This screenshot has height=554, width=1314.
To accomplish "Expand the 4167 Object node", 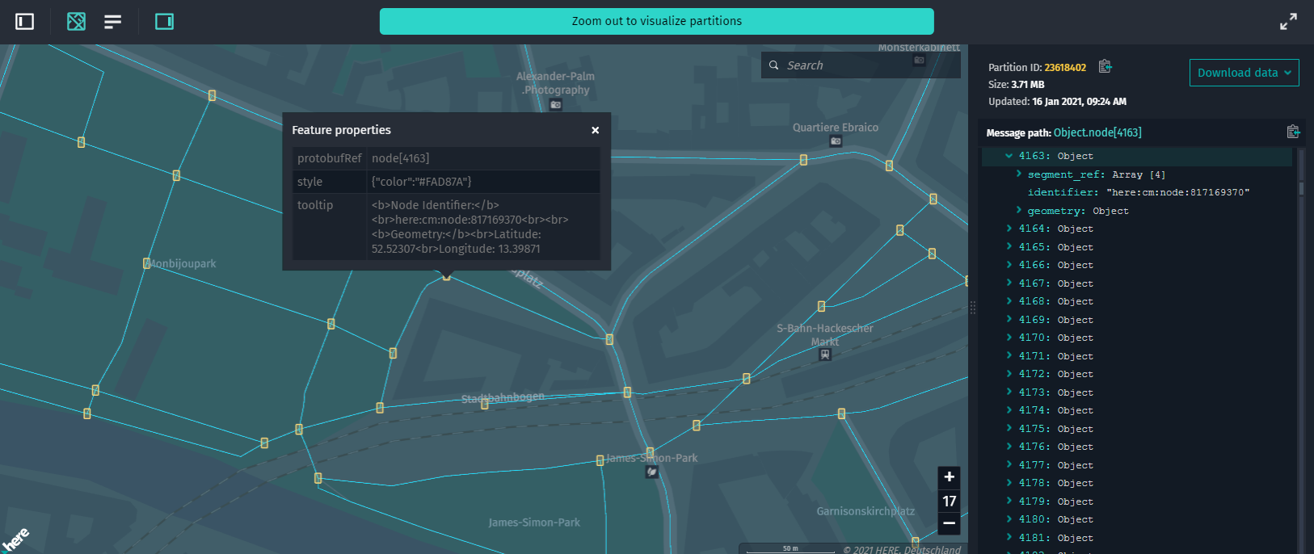I will tap(1009, 283).
